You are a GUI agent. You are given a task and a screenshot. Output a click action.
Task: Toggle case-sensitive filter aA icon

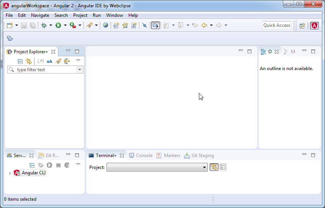(49, 61)
